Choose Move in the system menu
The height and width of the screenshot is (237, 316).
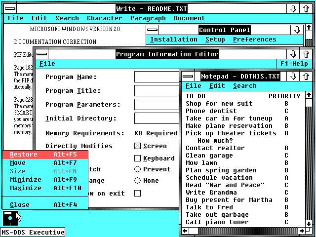tap(45, 163)
